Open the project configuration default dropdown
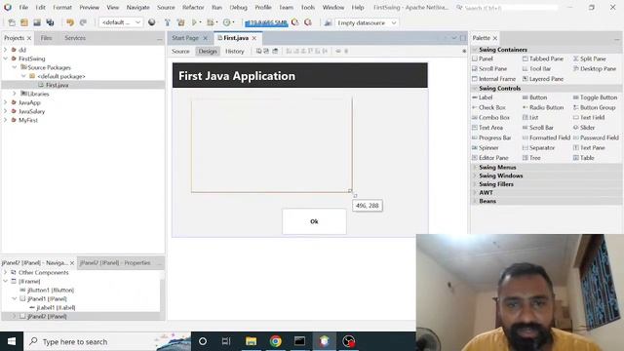Viewport: 624px width, 351px height. click(121, 22)
